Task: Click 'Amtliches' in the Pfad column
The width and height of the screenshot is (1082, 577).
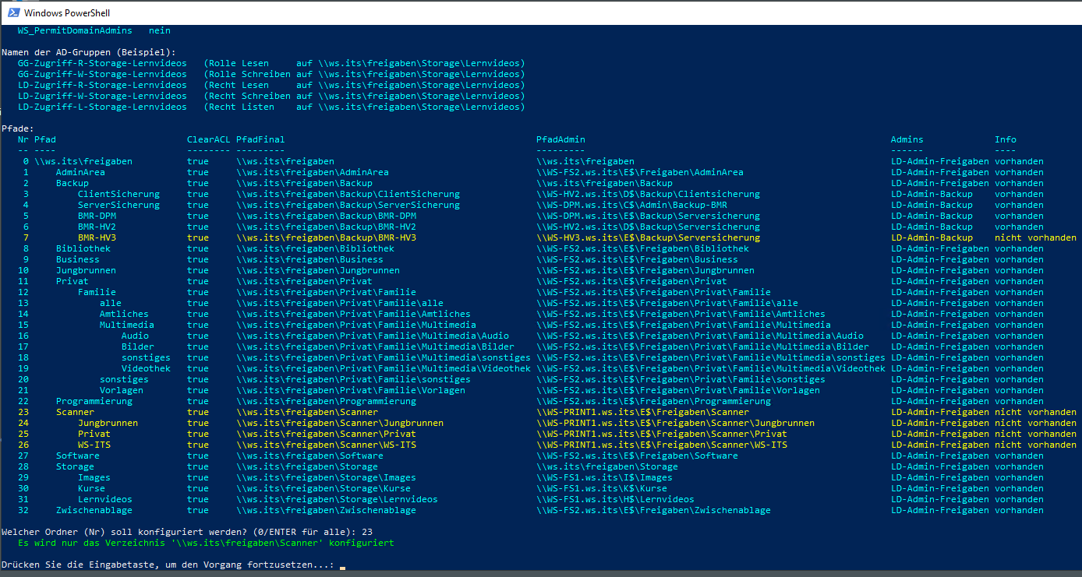Action: [124, 314]
